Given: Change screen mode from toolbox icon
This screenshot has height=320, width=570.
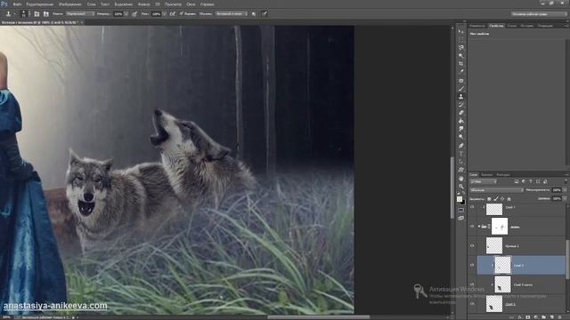Looking at the screenshot, I should pos(461,218).
